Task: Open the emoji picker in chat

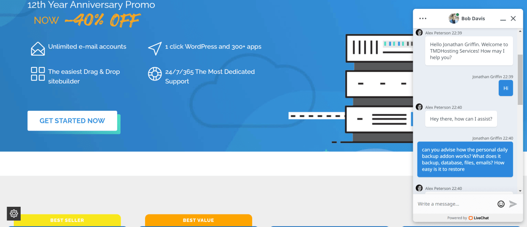Action: 501,204
